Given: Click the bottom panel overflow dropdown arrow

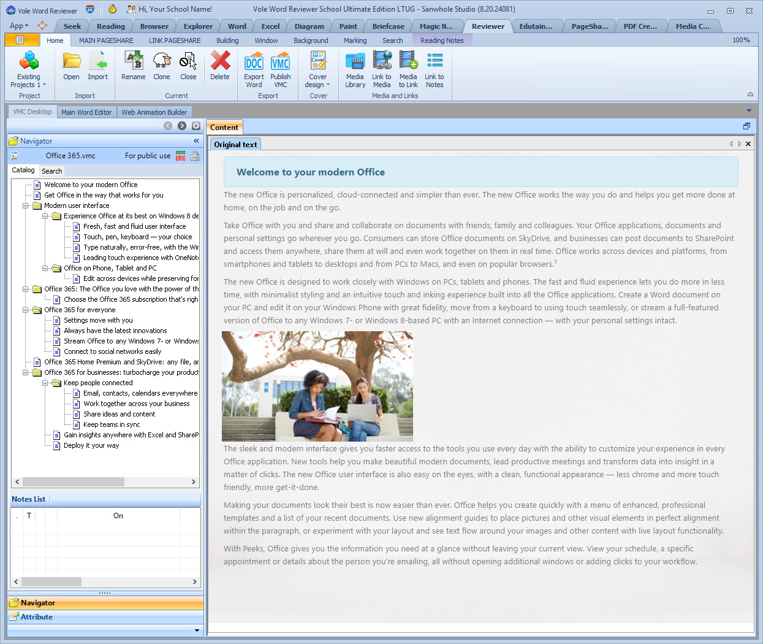Looking at the screenshot, I should [x=197, y=630].
